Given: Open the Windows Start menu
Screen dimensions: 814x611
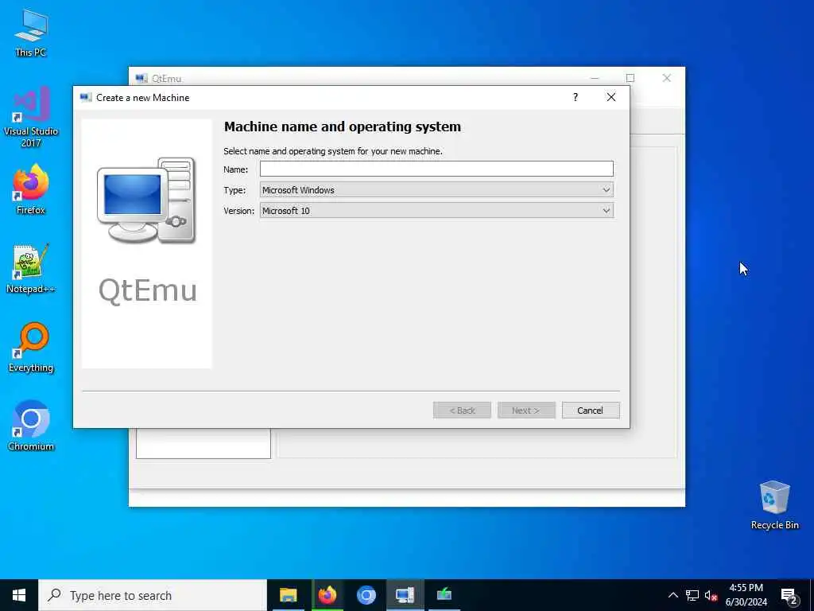Looking at the screenshot, I should coord(19,595).
